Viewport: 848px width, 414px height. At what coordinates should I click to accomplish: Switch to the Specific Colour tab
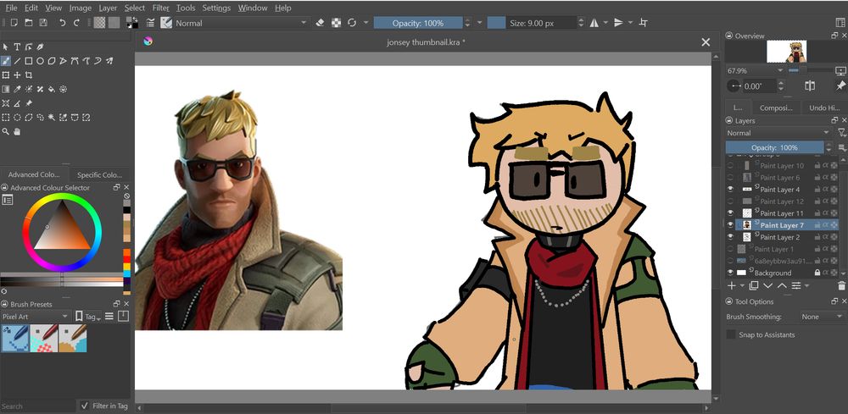click(100, 174)
